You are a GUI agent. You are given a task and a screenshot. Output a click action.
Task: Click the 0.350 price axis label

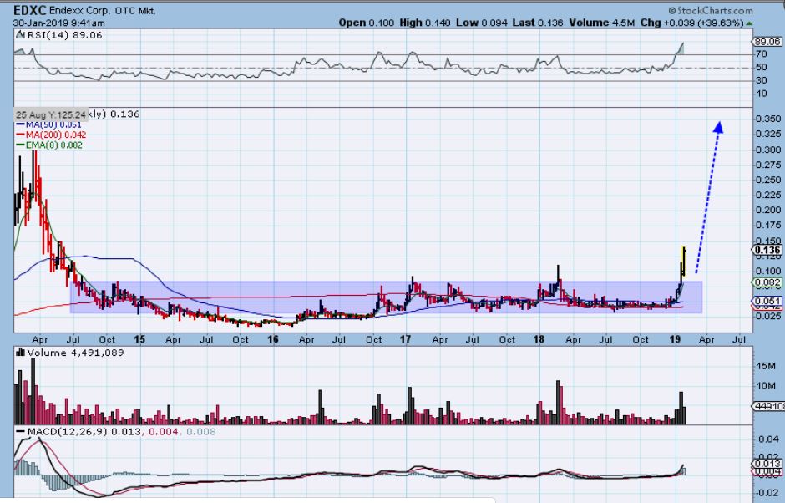pos(769,119)
